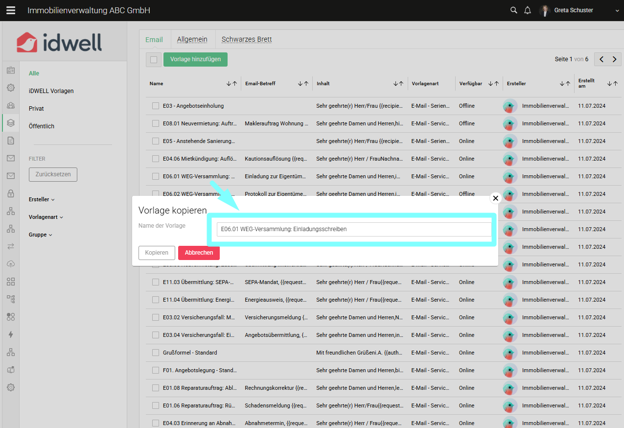The height and width of the screenshot is (428, 624).
Task: Expand the Vorlagenart filter
Action: coord(46,217)
